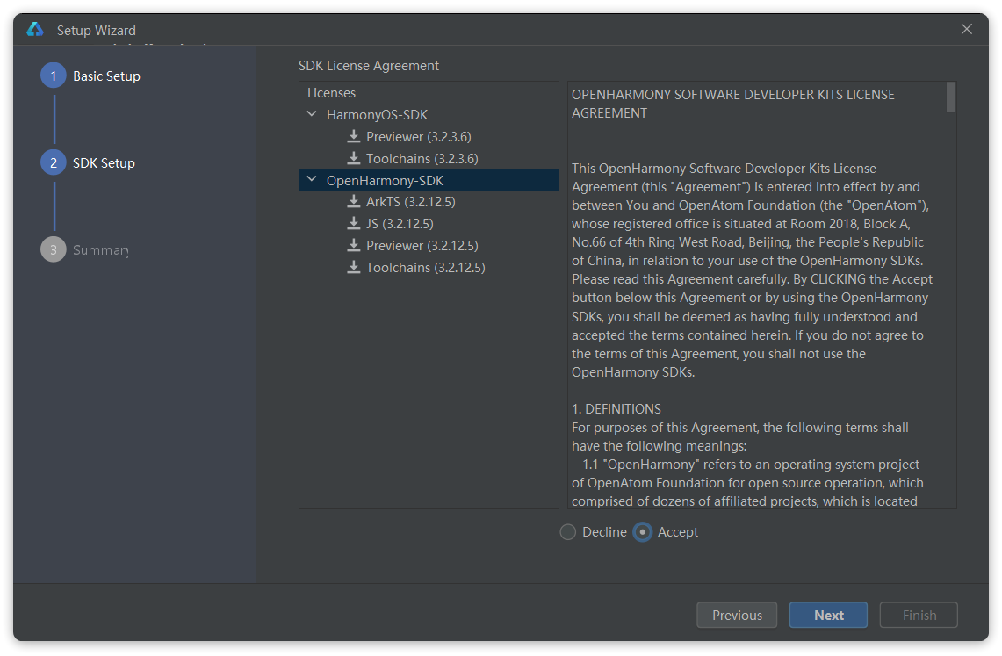Select Toolchains (3.2.3.6) row

click(429, 158)
